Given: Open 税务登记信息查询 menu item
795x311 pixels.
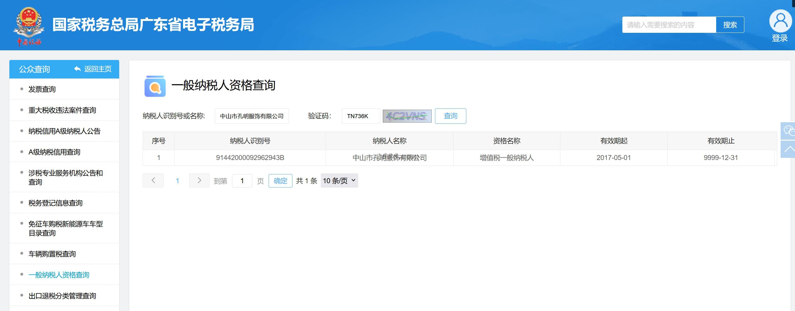Looking at the screenshot, I should pos(55,203).
